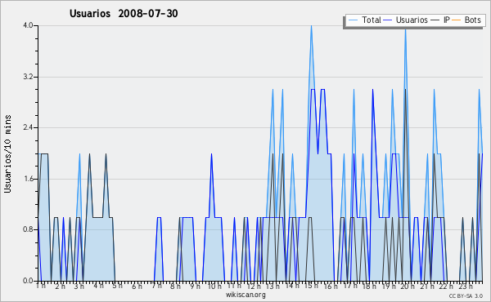491x302 pixels.
Task: Click the '5 h' x-axis label
Action: click(x=117, y=286)
